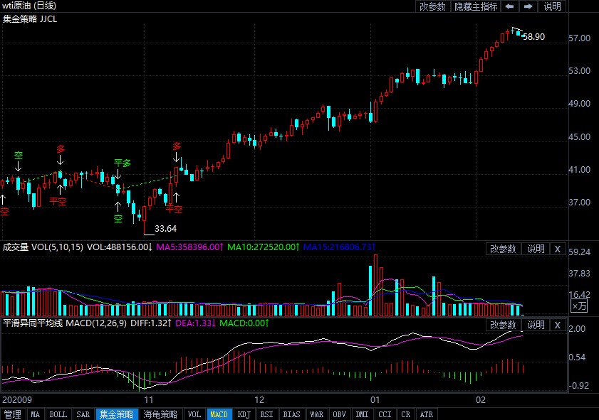Open 说明 in the MACD panel
599x420 pixels.
(x=535, y=325)
